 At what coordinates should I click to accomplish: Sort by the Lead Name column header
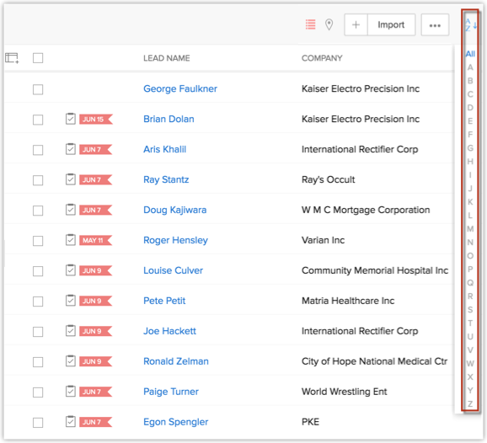click(167, 58)
